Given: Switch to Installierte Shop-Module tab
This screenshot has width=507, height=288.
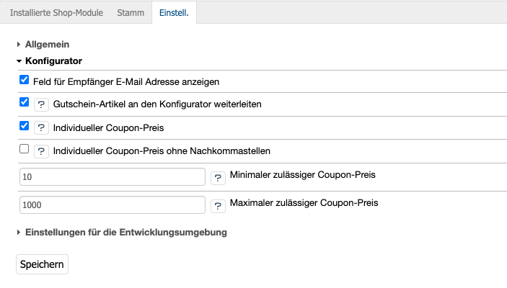Looking at the screenshot, I should (56, 13).
